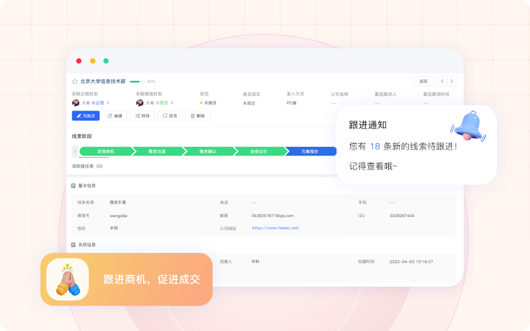Go to the previous record with left arrow

click(x=442, y=81)
